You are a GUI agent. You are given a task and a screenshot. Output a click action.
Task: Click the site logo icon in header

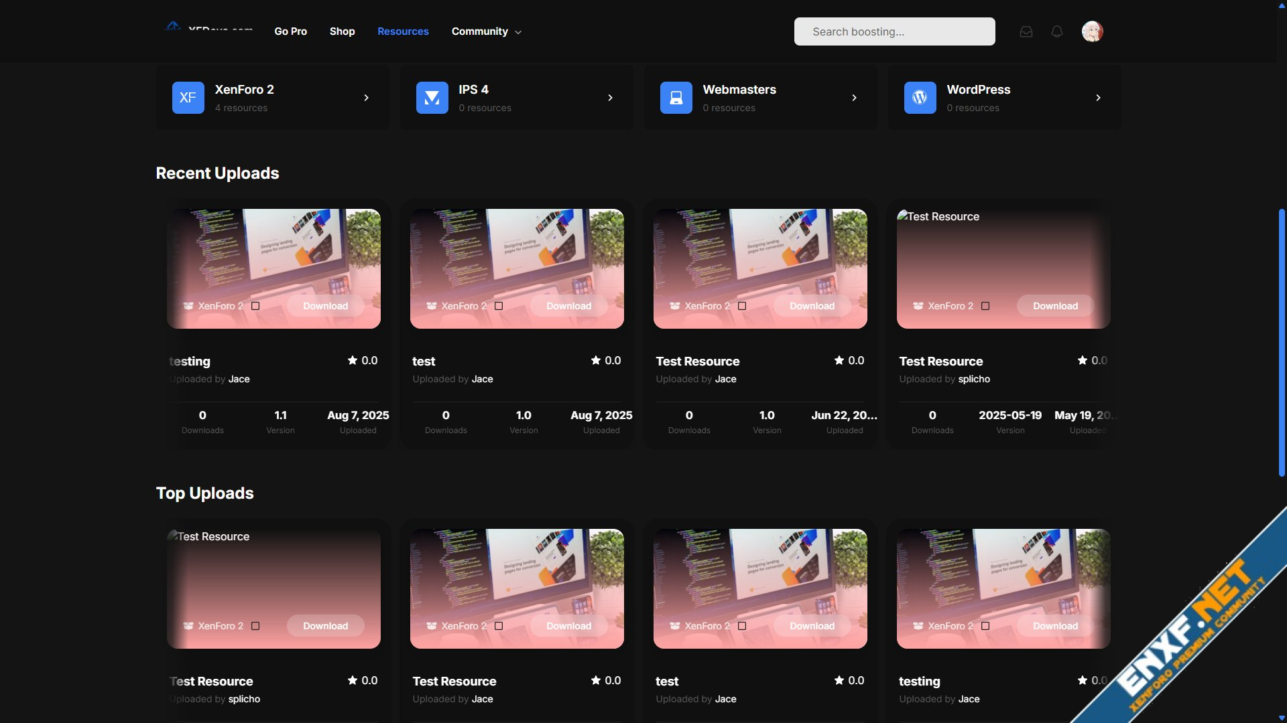(x=173, y=27)
